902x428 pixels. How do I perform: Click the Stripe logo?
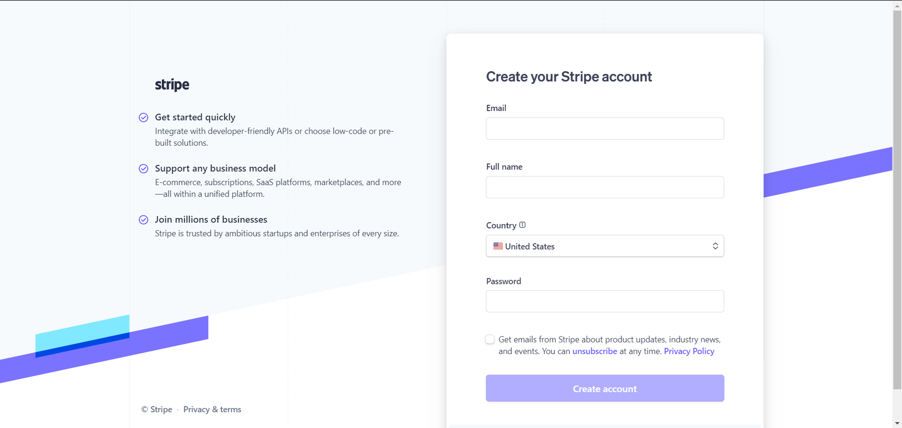click(x=172, y=84)
